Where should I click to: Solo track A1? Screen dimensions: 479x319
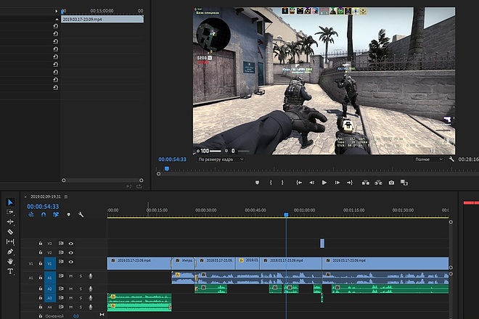81,276
